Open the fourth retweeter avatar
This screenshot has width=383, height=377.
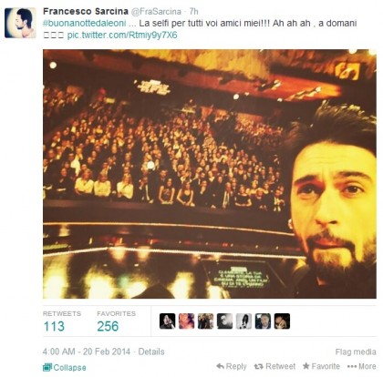click(x=224, y=321)
